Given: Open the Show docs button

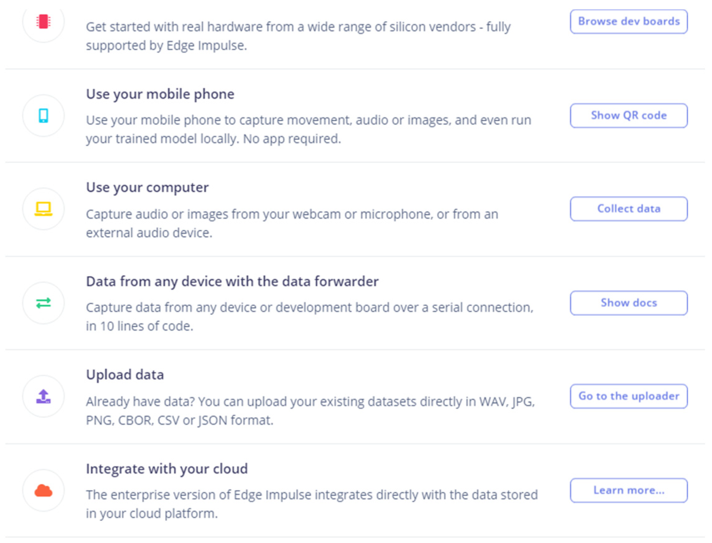Looking at the screenshot, I should pyautogui.click(x=628, y=303).
